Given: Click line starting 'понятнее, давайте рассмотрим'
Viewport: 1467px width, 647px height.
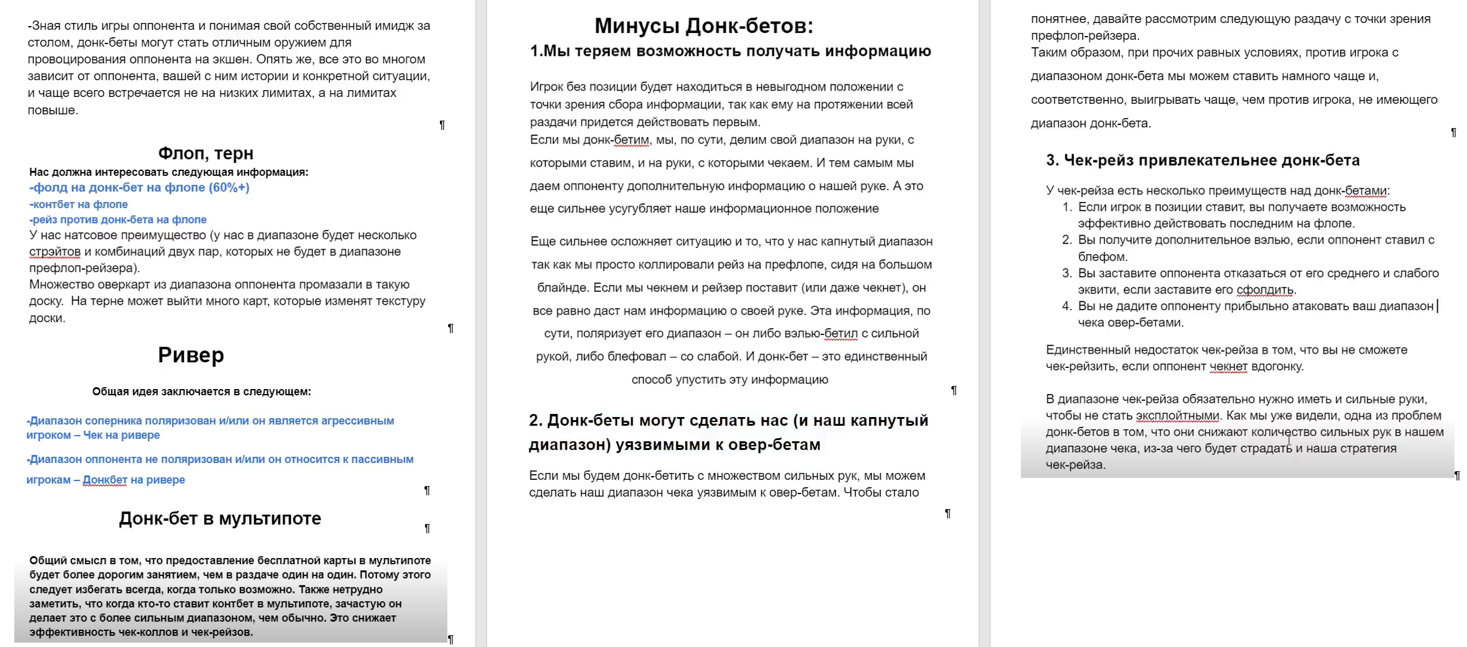Looking at the screenshot, I should tap(1231, 19).
